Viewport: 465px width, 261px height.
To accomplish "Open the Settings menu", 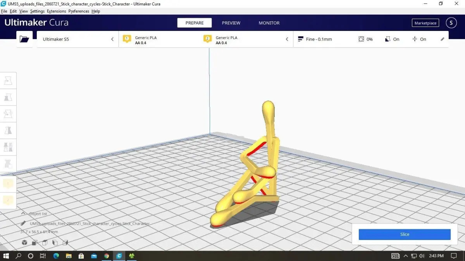I will (x=38, y=11).
